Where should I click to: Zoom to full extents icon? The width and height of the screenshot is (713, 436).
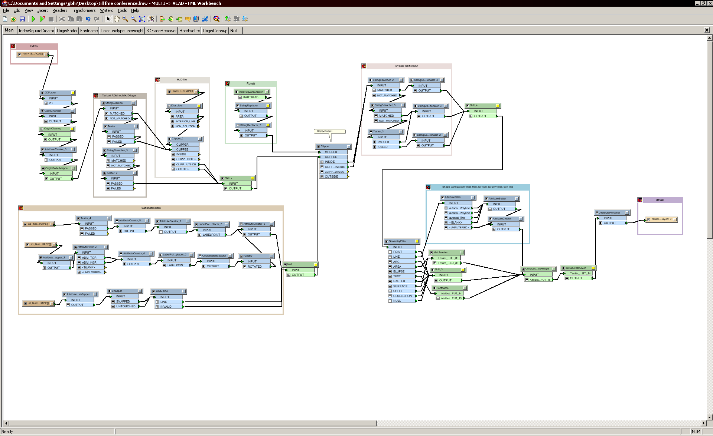coord(142,19)
